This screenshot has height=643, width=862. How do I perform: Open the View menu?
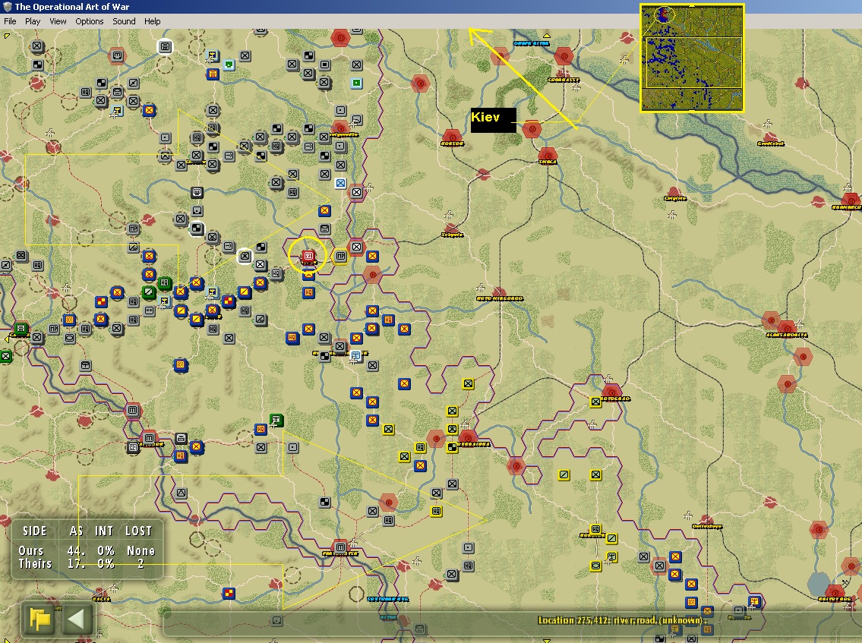58,21
